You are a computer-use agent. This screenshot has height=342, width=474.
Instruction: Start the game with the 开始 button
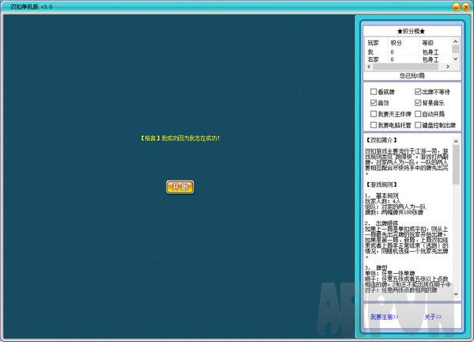180,187
